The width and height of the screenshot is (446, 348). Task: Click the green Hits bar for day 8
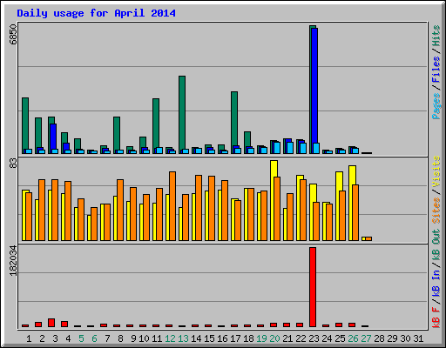point(117,134)
